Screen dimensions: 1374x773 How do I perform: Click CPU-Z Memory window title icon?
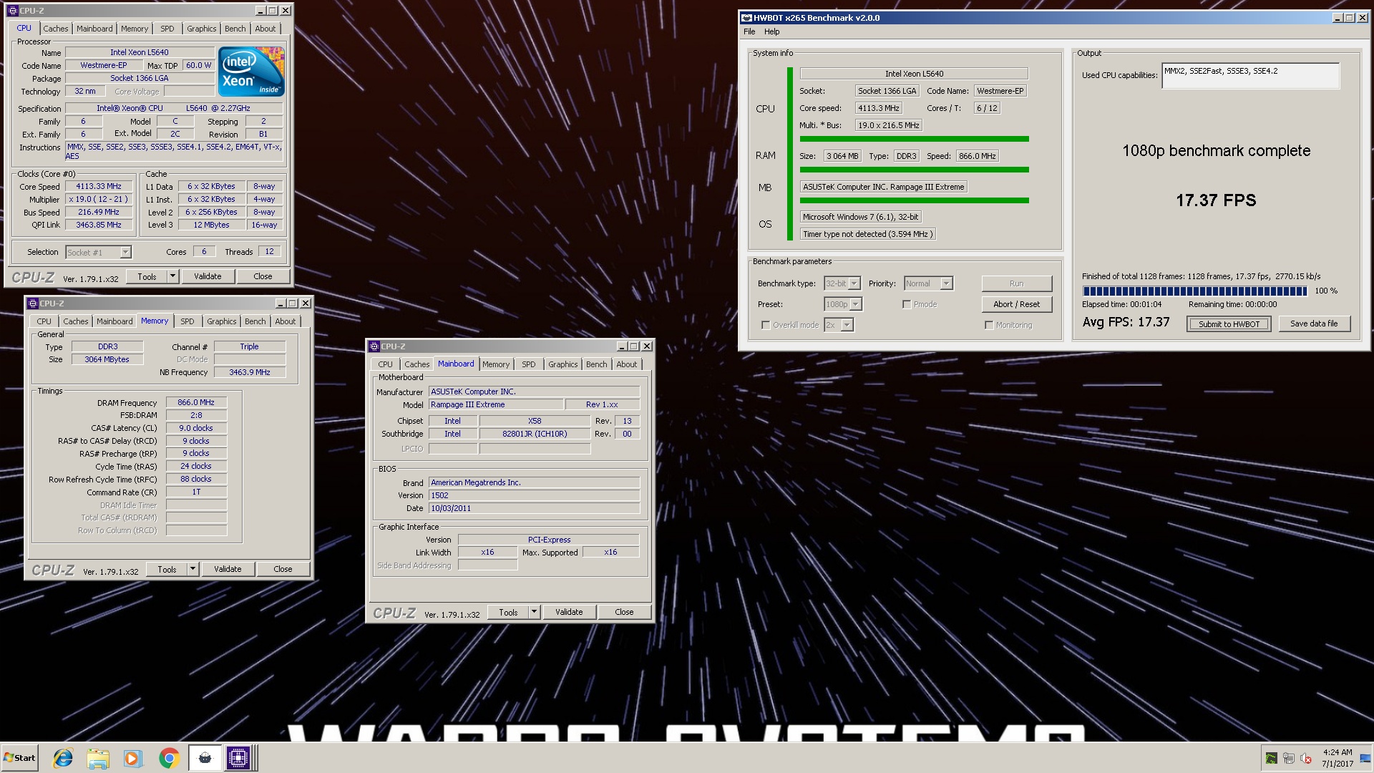32,303
